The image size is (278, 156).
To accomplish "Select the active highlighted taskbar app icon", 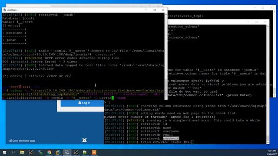I will (67, 152).
